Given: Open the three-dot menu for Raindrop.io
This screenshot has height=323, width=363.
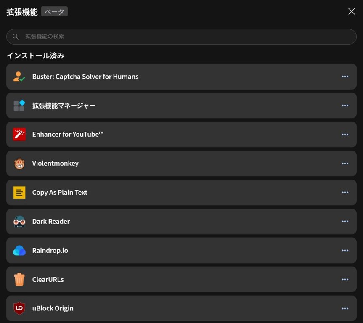Looking at the screenshot, I should click(345, 251).
